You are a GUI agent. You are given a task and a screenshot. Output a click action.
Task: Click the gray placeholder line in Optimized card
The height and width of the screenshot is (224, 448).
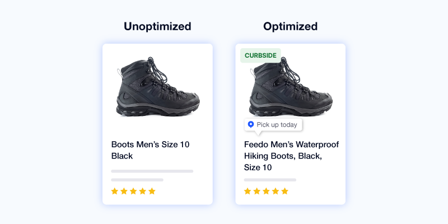click(x=270, y=180)
